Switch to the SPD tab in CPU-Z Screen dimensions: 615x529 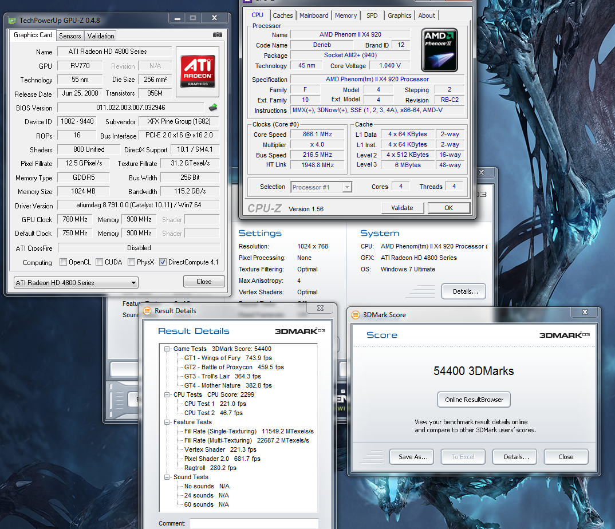pyautogui.click(x=372, y=15)
